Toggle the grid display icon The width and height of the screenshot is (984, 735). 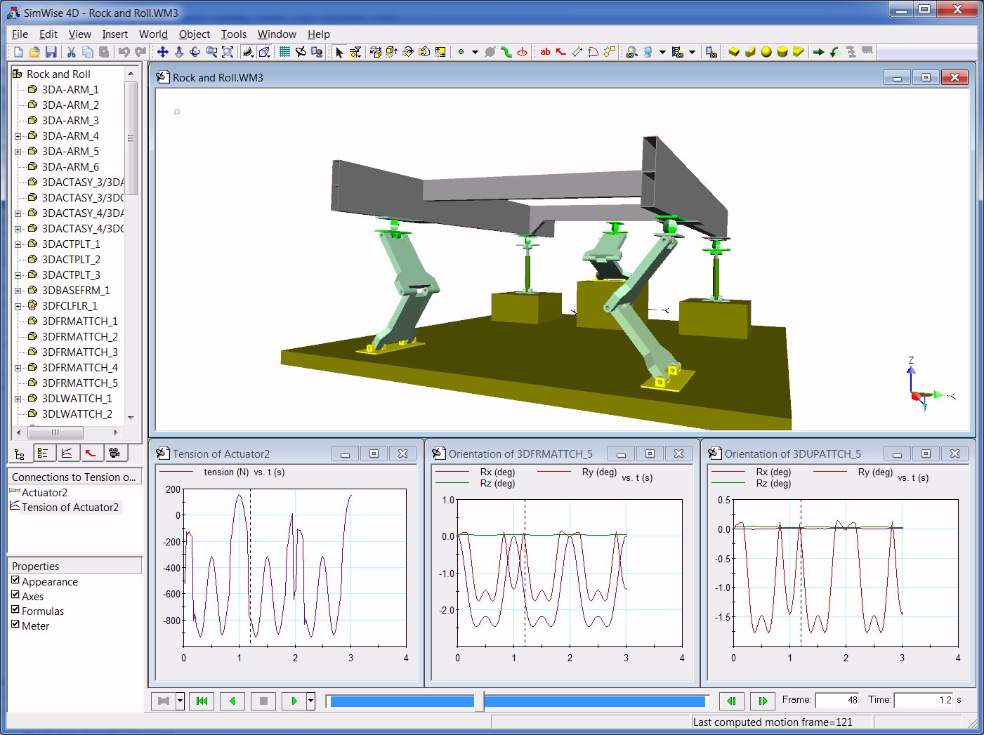click(284, 52)
